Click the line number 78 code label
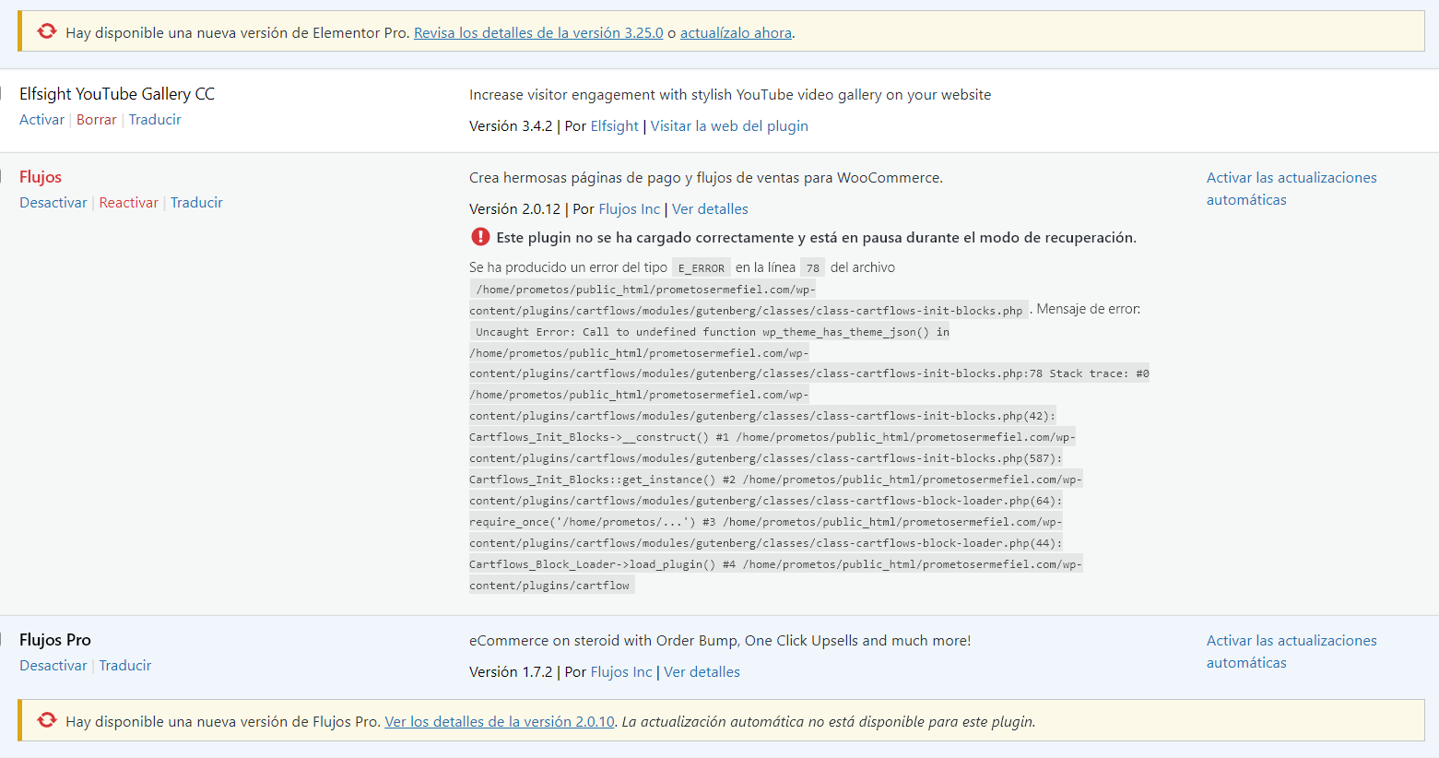 coord(812,267)
